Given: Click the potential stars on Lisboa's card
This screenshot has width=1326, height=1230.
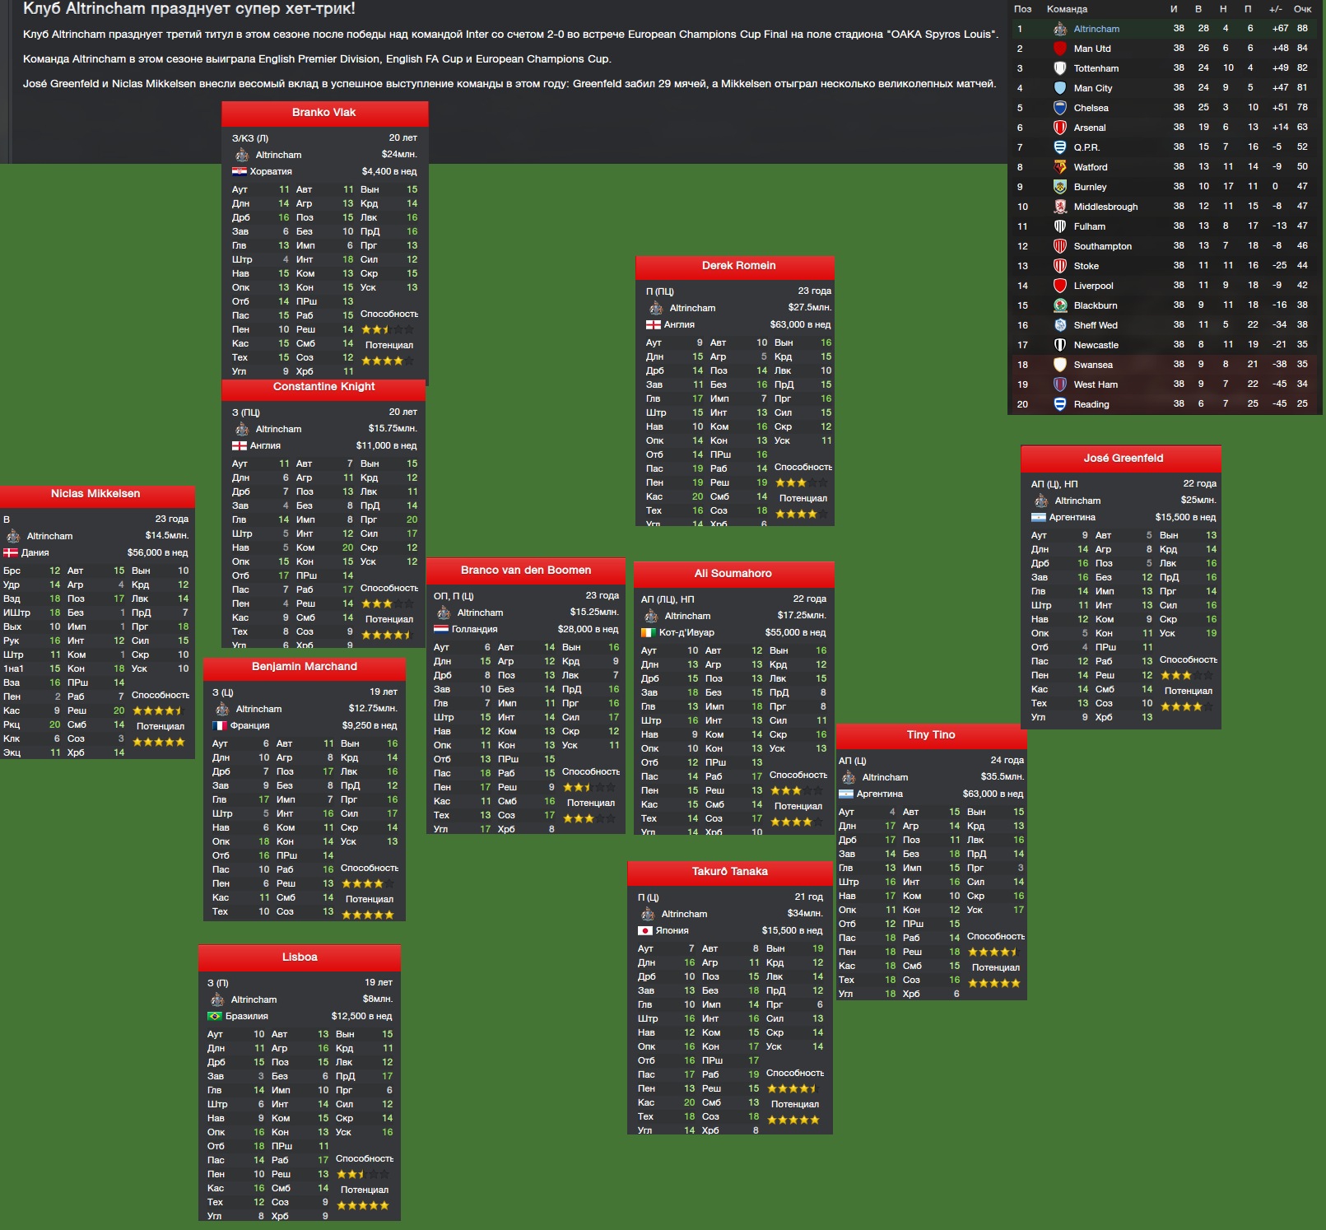Looking at the screenshot, I should pyautogui.click(x=362, y=1205).
